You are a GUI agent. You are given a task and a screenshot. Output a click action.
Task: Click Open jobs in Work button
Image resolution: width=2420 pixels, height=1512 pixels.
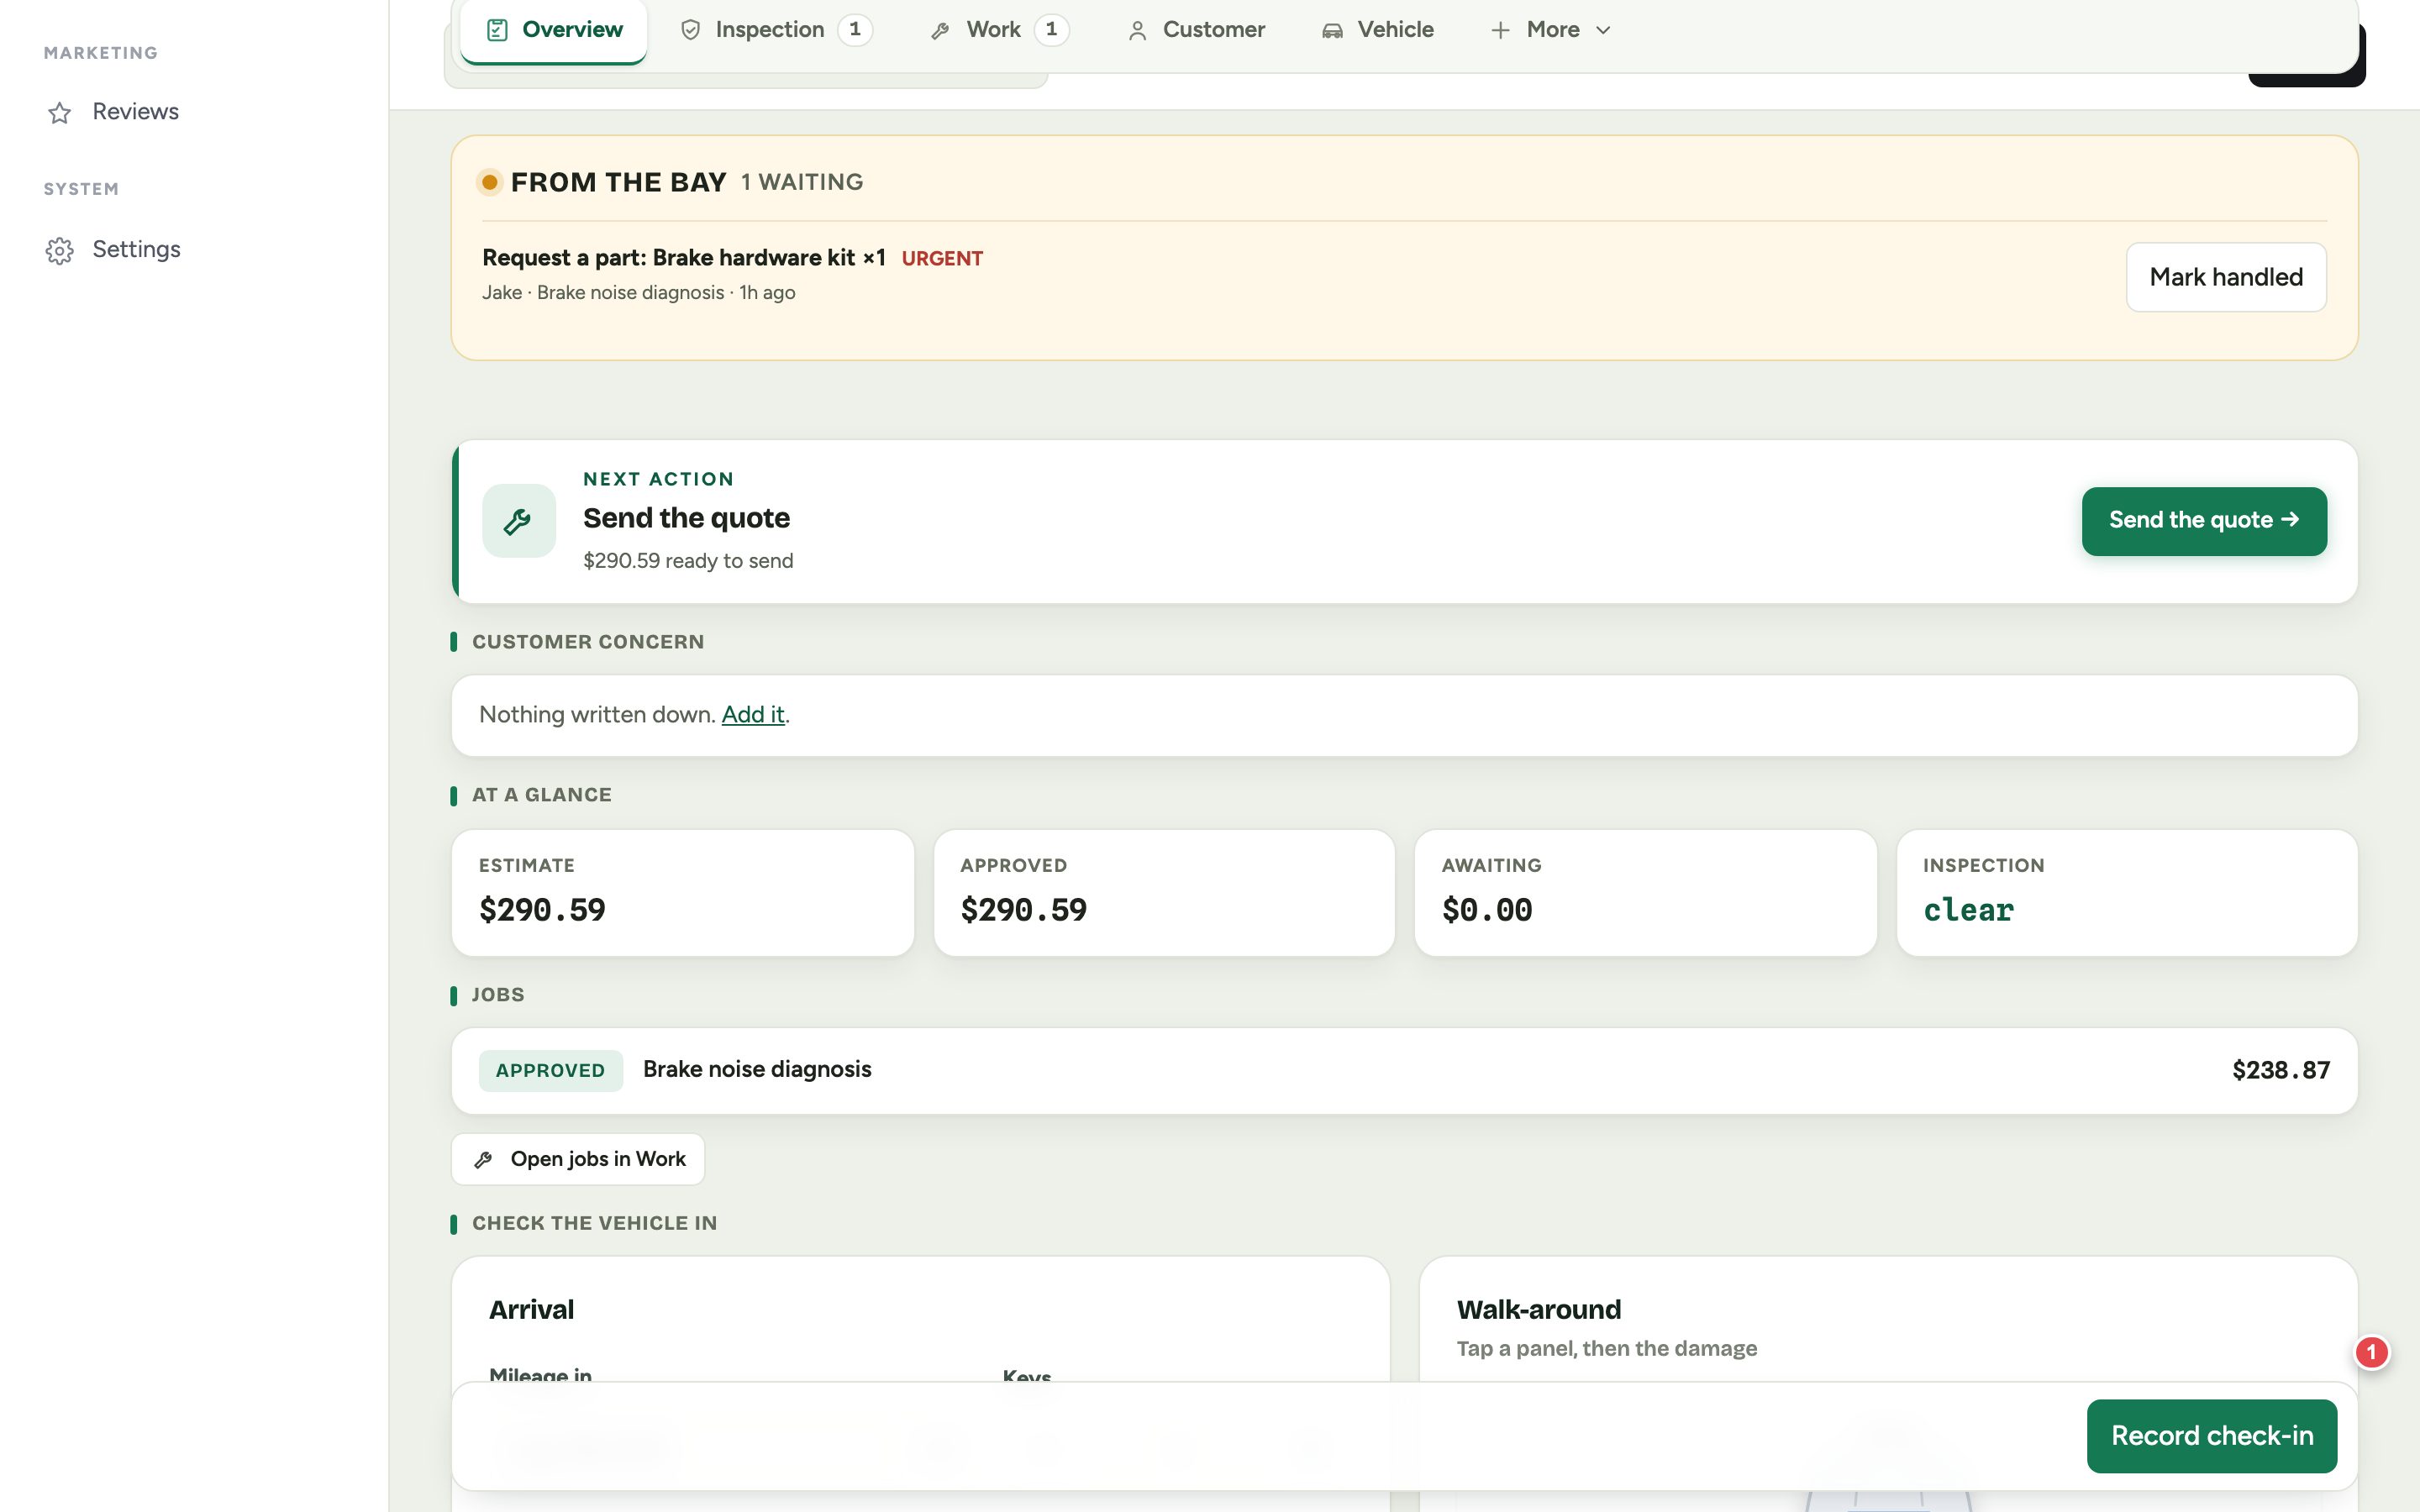click(578, 1159)
